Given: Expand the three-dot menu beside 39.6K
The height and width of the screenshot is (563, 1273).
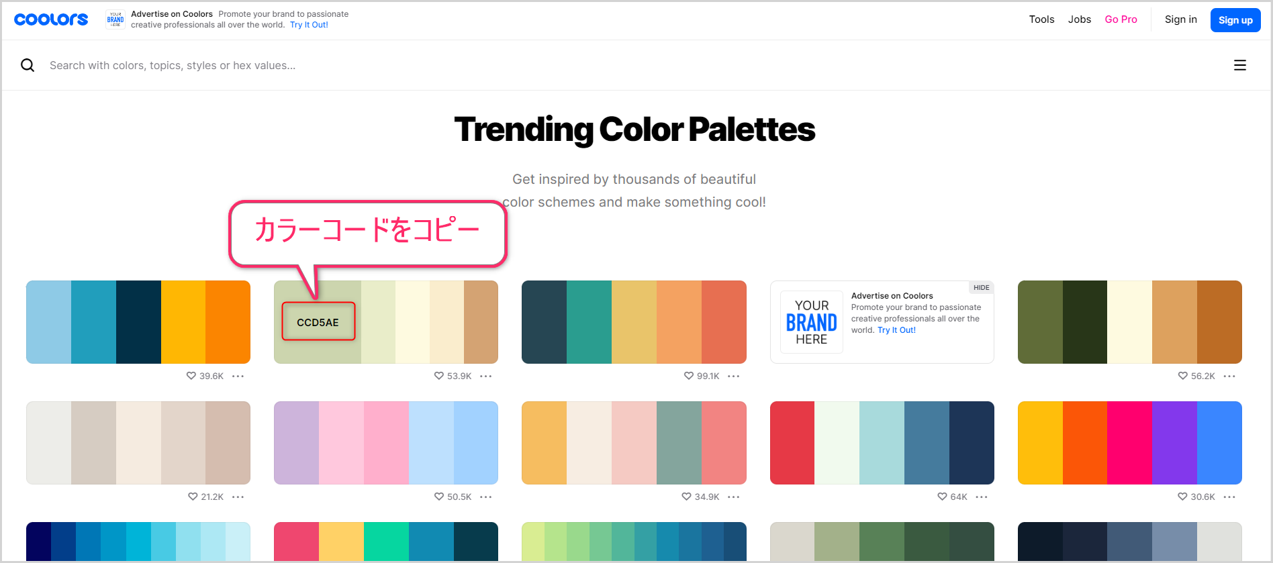Looking at the screenshot, I should (238, 376).
